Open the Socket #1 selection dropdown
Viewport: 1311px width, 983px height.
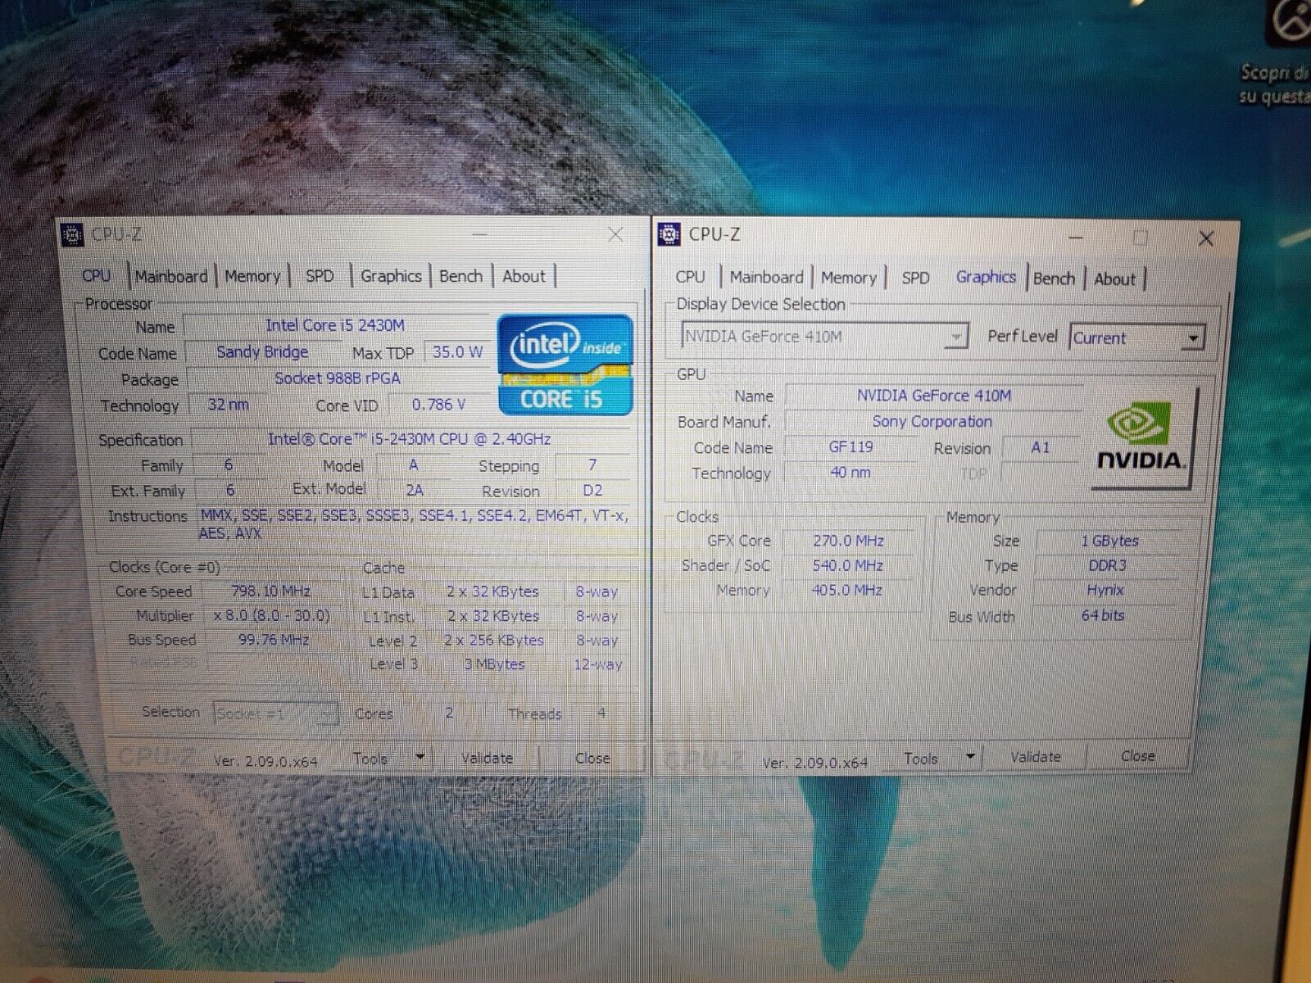point(275,713)
